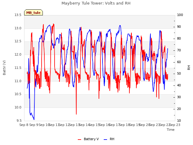Click the 80 right axis label
The height and width of the screenshot is (145, 193).
coord(179,38)
